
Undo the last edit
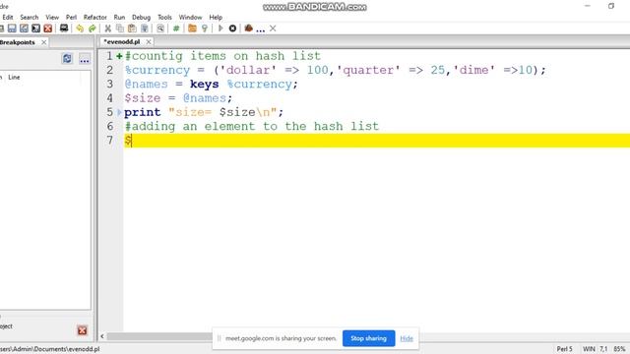(80, 29)
